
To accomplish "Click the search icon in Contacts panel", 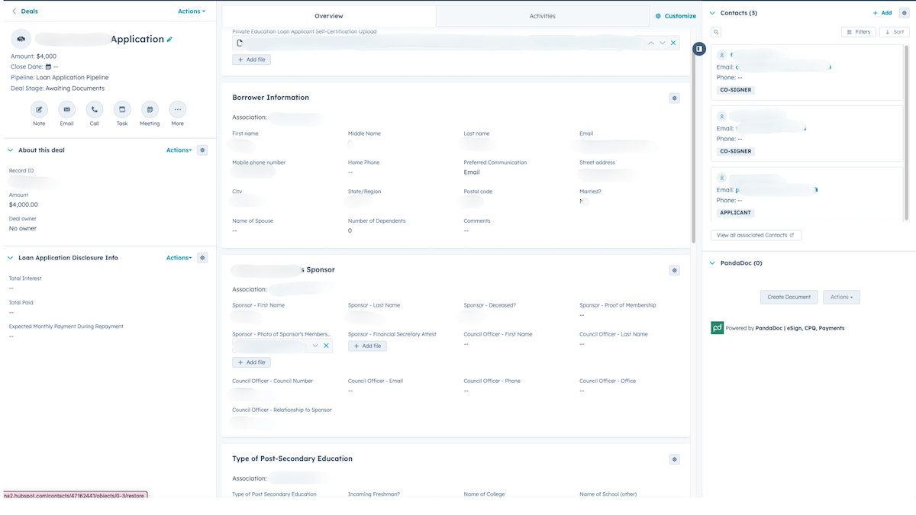I will [x=716, y=32].
